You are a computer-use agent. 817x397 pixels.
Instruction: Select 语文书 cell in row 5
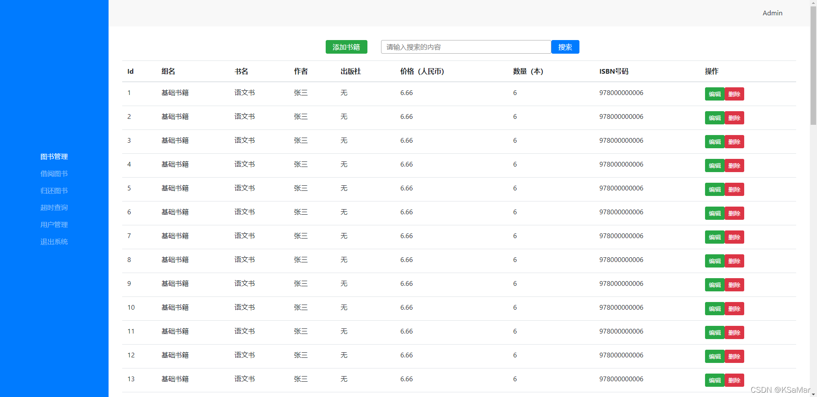coord(245,188)
